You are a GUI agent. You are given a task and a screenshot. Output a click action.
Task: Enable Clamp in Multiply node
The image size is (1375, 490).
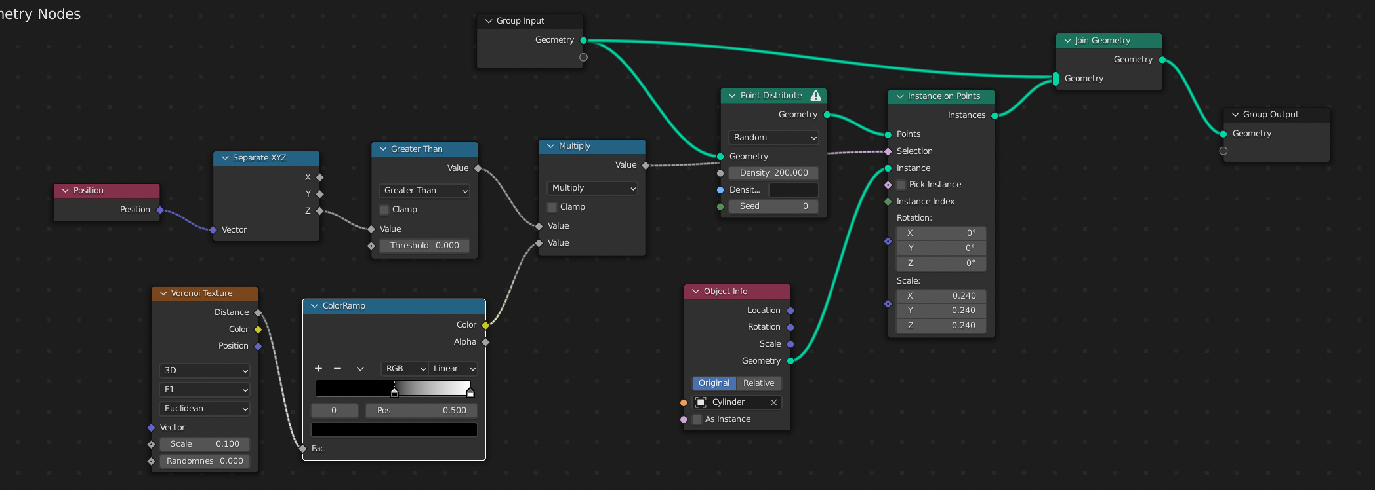point(552,207)
